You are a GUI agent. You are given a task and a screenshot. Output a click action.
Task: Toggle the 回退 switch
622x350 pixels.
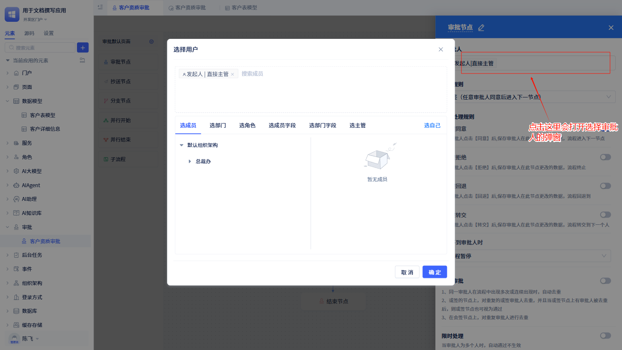click(x=605, y=186)
